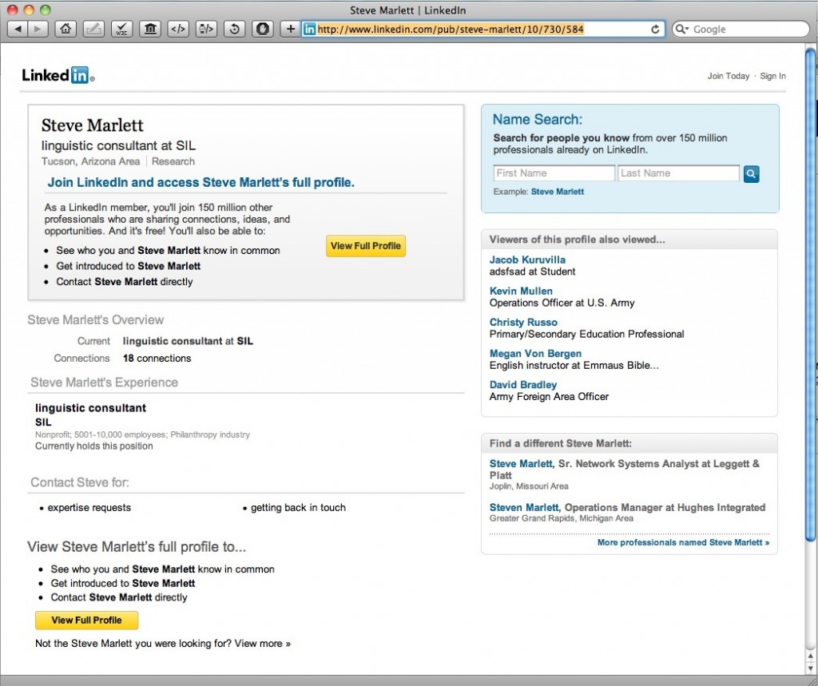The image size is (818, 686).
Task: Click 'Primary/Secondary Education Professional' text
Action: 586,335
